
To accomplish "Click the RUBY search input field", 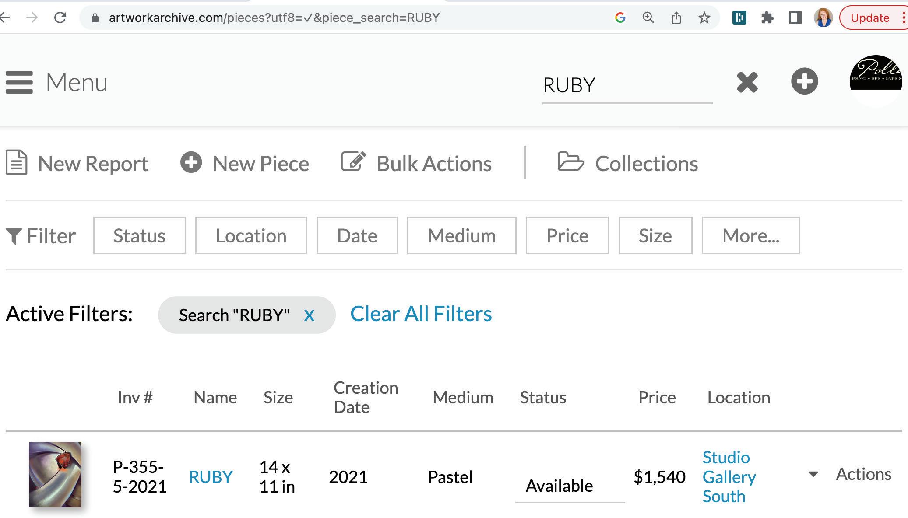I will (627, 85).
